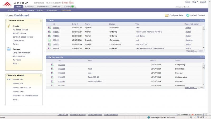211x119 pixels.
Task: Click the Logout link
Action: pyautogui.click(x=203, y=2)
